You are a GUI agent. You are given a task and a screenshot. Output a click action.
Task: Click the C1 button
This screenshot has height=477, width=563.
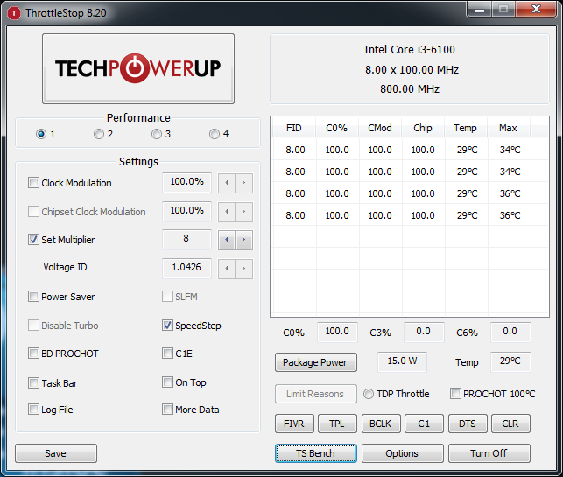pyautogui.click(x=424, y=424)
